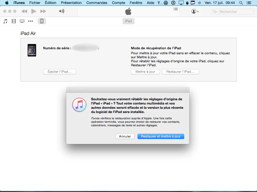Click the iTunes icon in the dialog
Image resolution: width=257 pixels, height=192 pixels.
click(79, 105)
